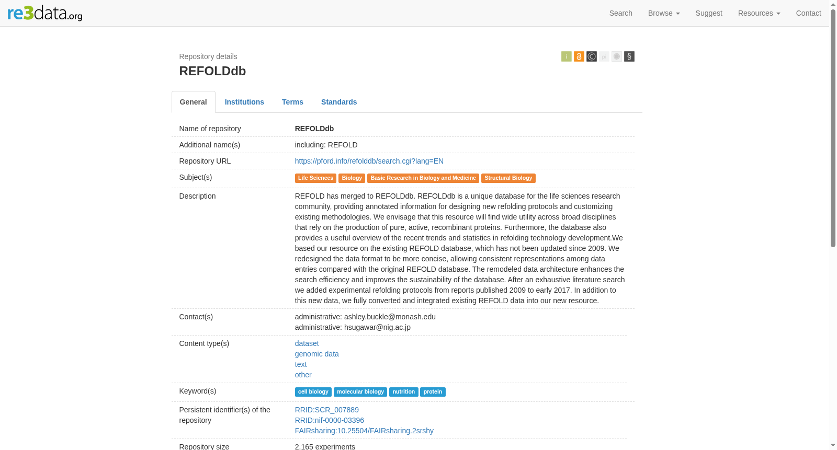Click the re3data.org logo
837x450 pixels.
45,13
